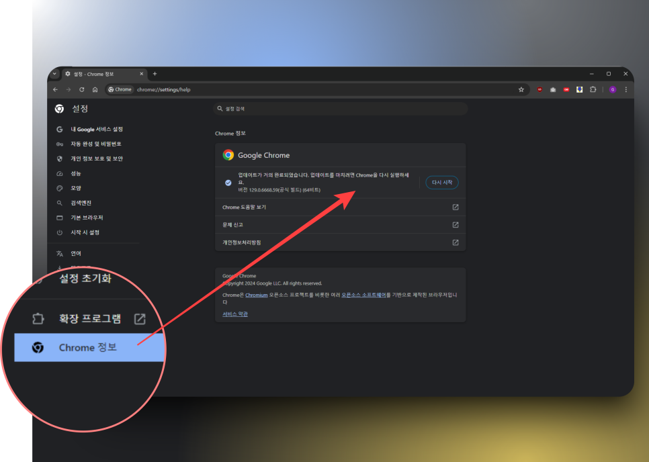
Task: Go to the home page icon
Action: coord(95,89)
